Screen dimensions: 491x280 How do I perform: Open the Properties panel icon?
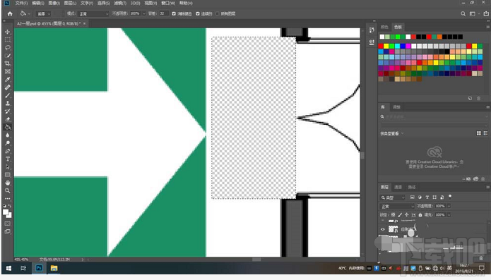372,42
